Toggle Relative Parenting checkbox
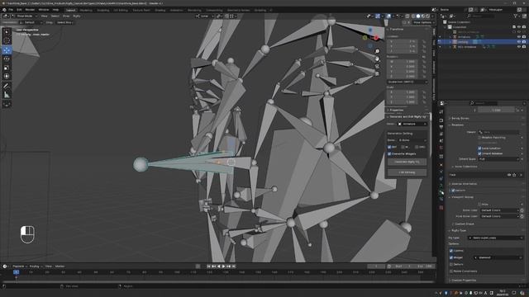Image resolution: width=529 pixels, height=297 pixels. 479,138
